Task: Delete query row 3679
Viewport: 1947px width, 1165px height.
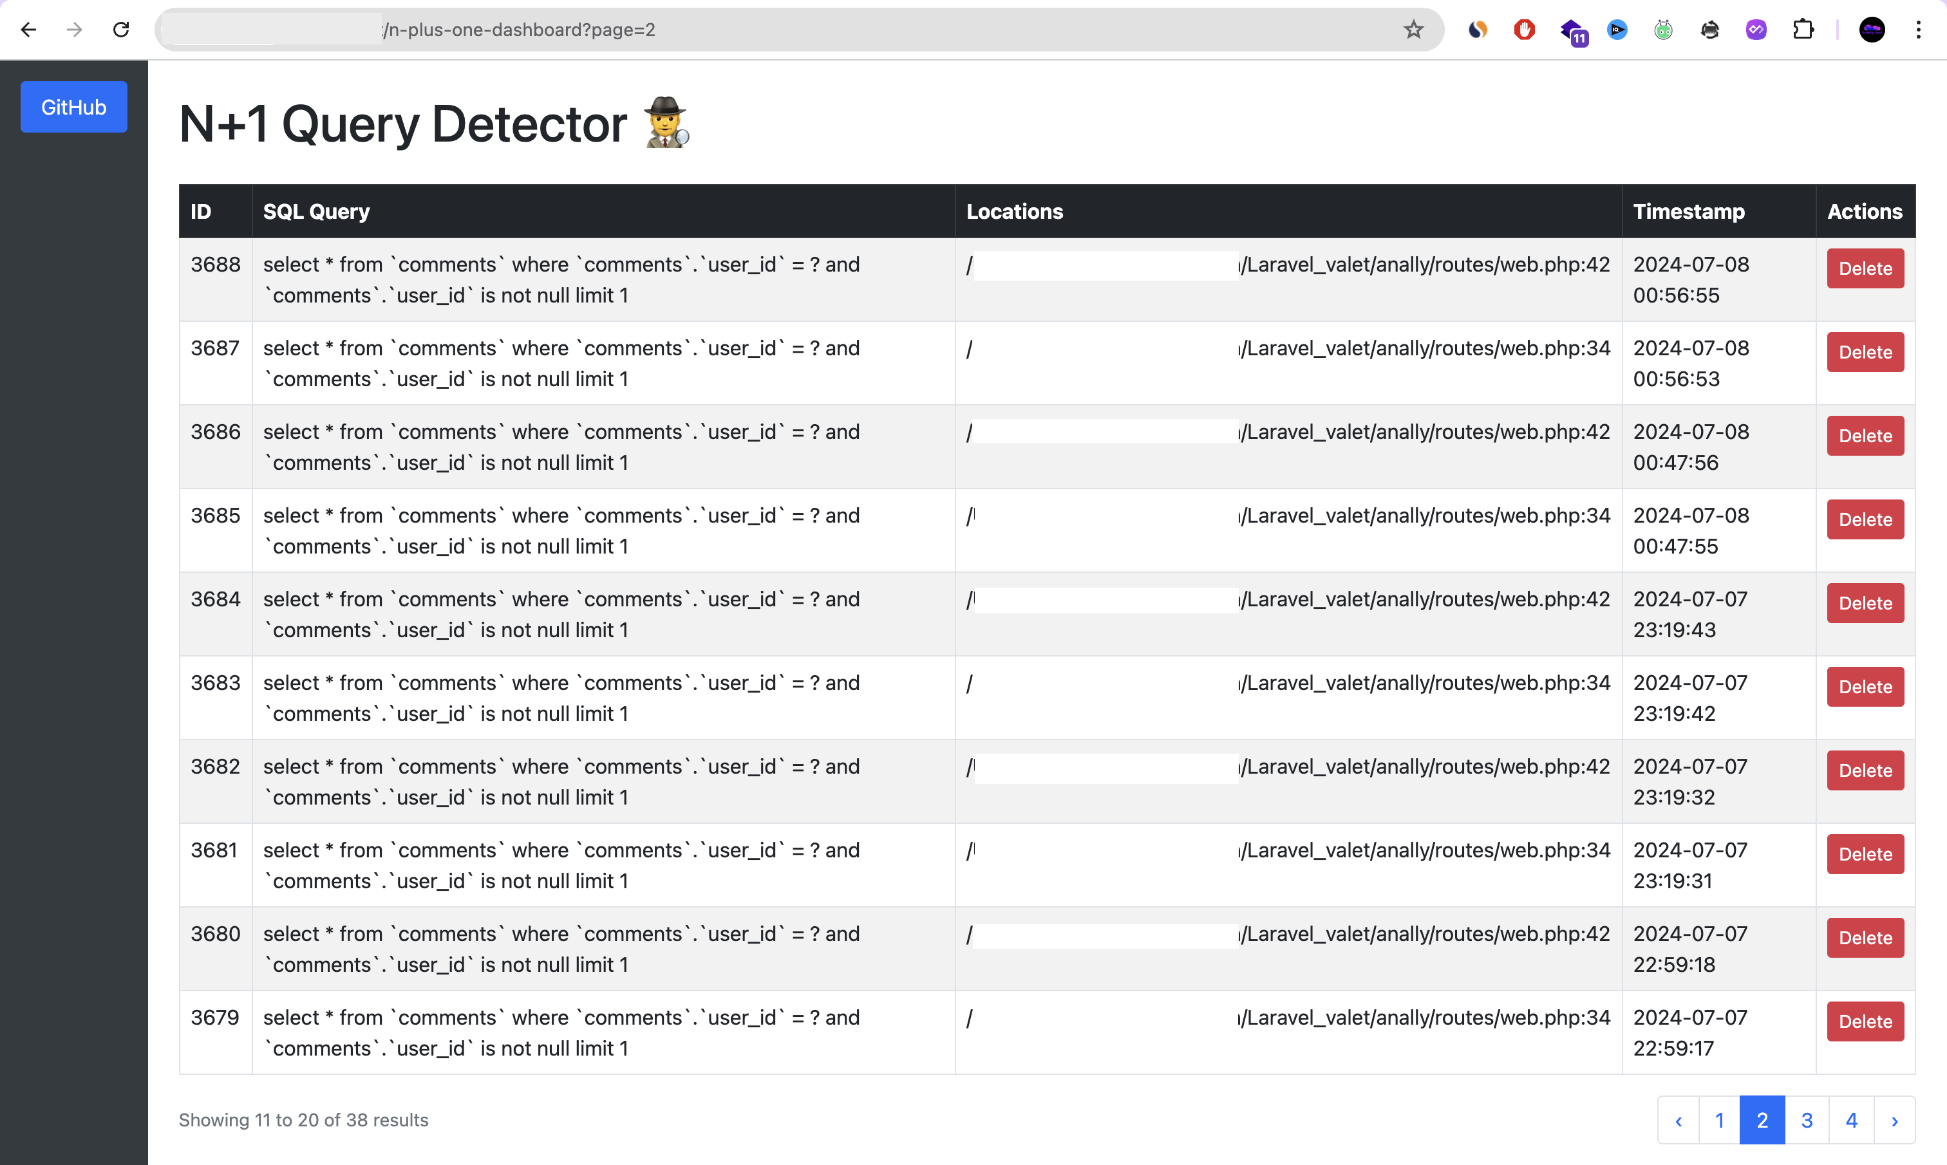Action: click(1865, 1021)
